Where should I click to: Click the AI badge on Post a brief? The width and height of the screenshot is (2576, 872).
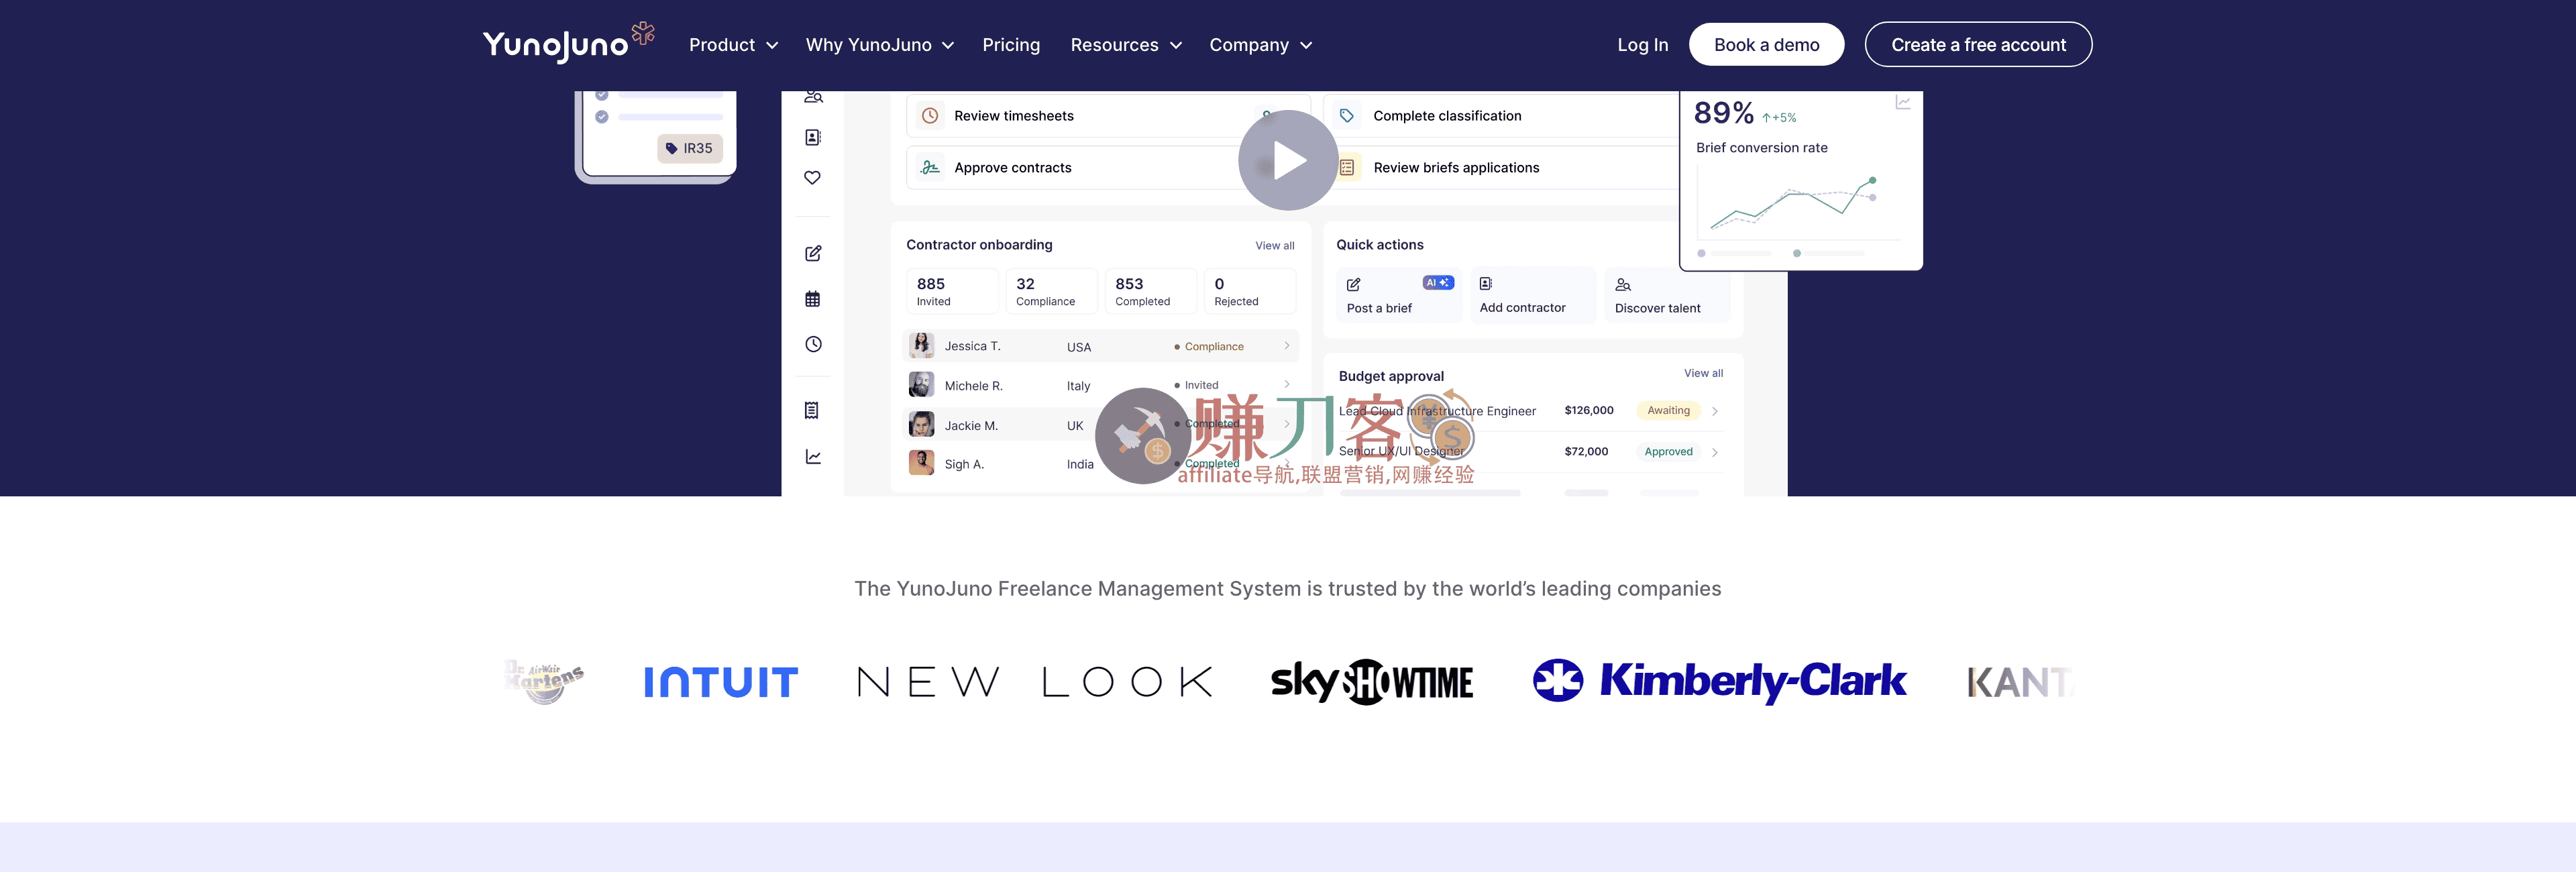[x=1438, y=283]
